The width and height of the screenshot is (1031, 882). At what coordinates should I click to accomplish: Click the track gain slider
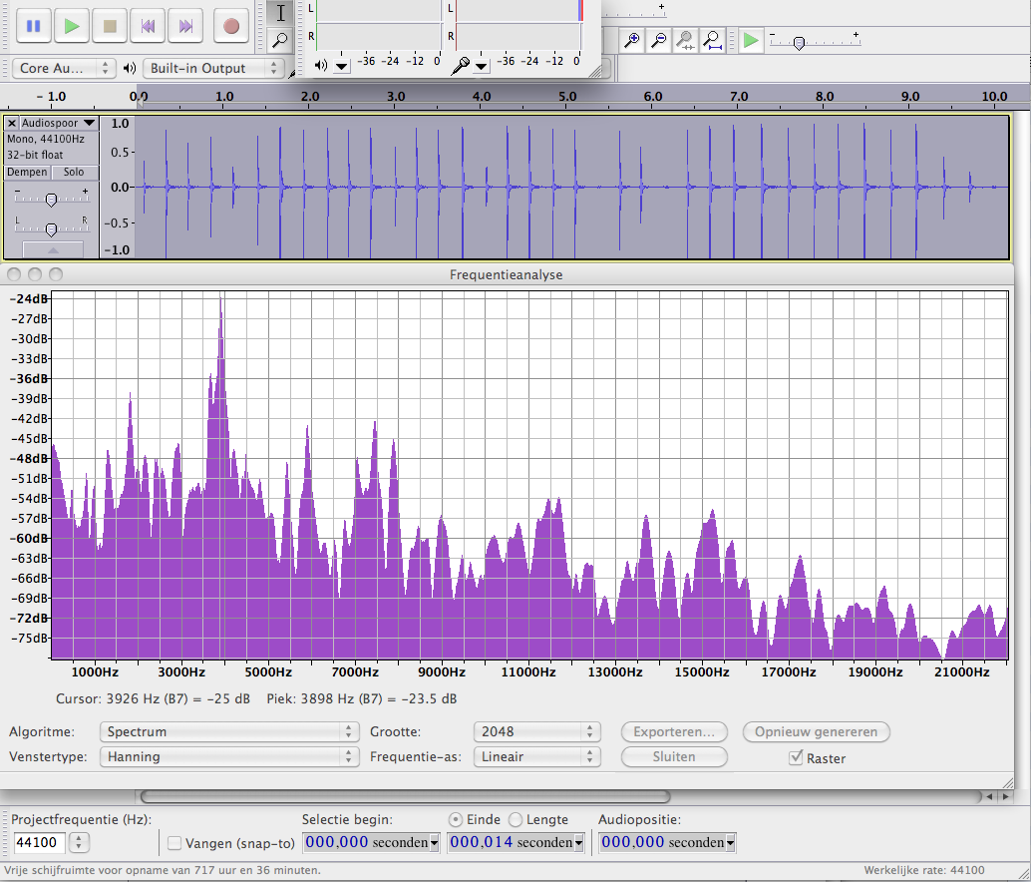point(51,199)
